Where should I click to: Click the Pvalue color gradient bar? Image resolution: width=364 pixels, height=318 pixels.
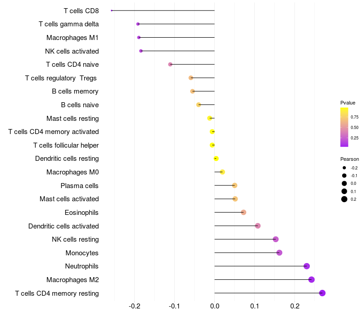[344, 127]
